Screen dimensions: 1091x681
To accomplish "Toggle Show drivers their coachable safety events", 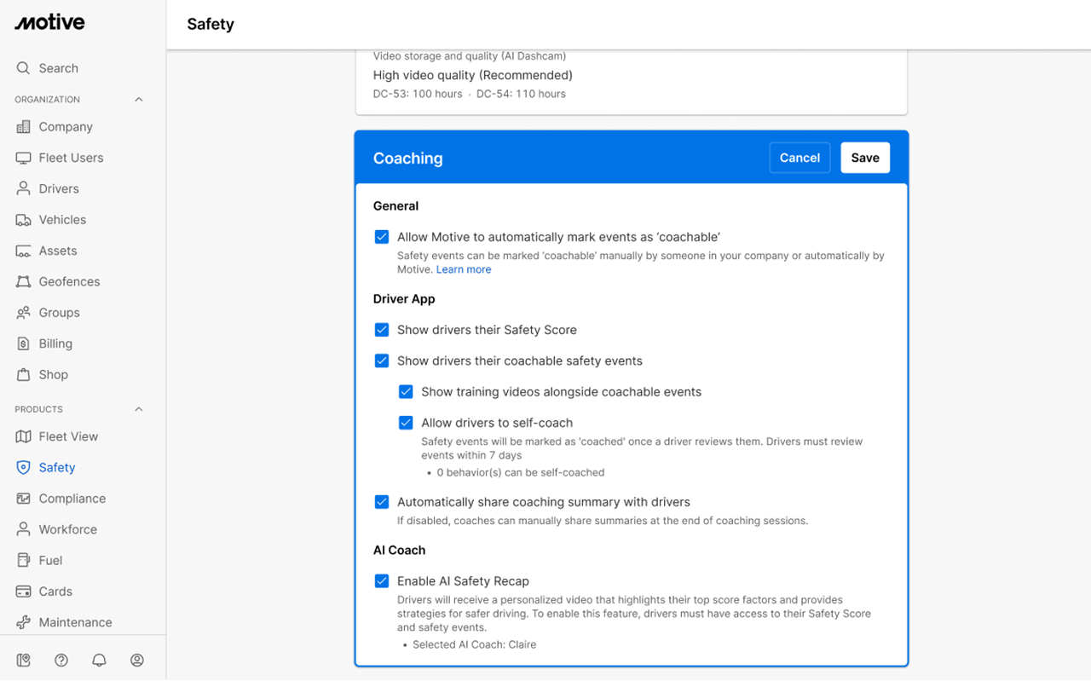I will (x=382, y=361).
